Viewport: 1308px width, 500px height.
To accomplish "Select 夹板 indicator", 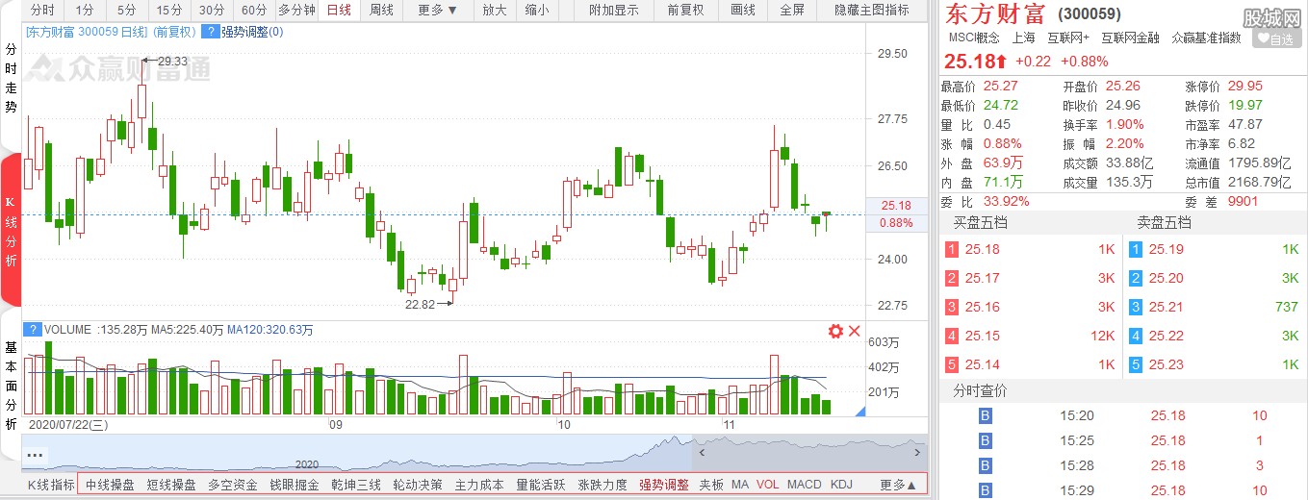I will point(711,485).
